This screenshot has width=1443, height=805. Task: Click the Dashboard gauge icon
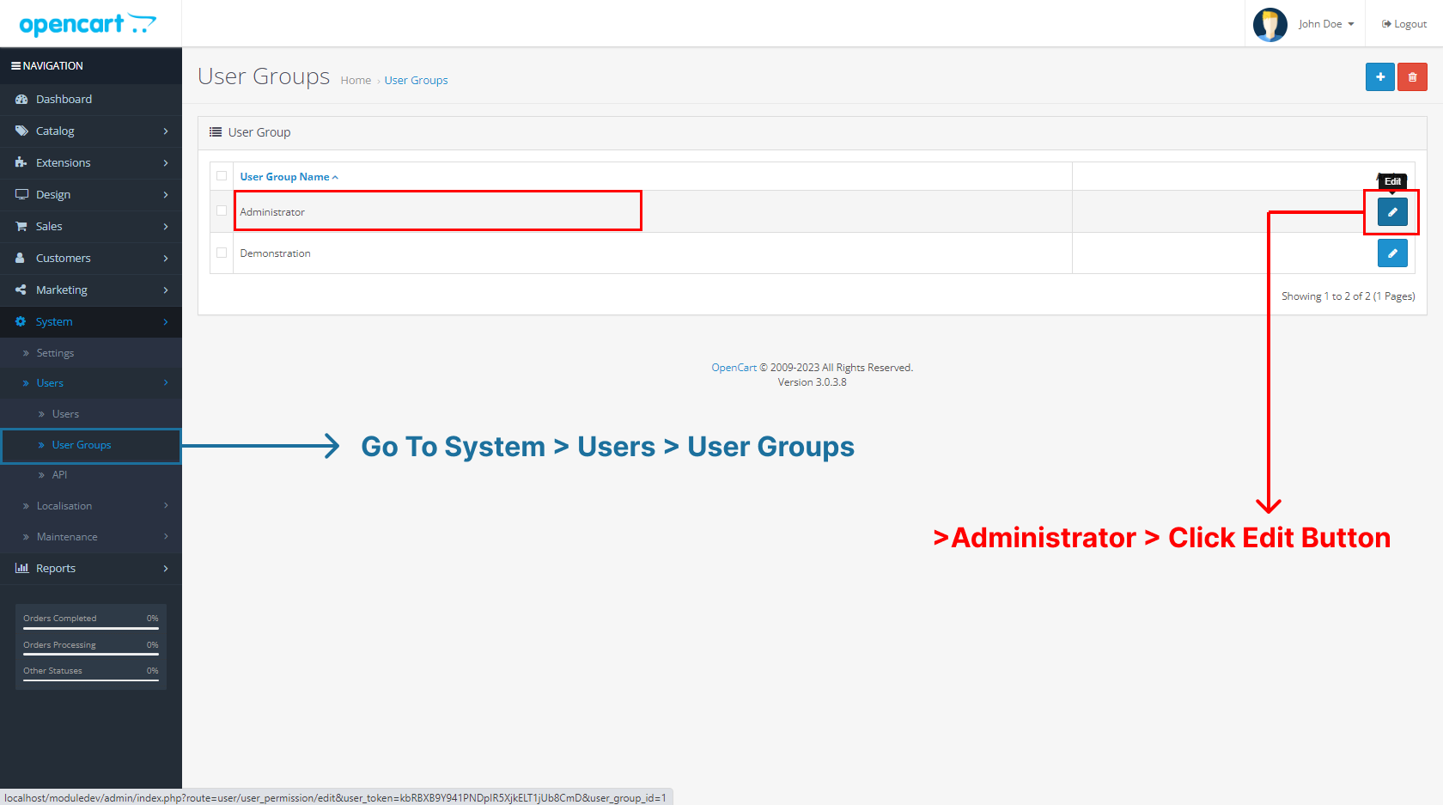point(21,99)
